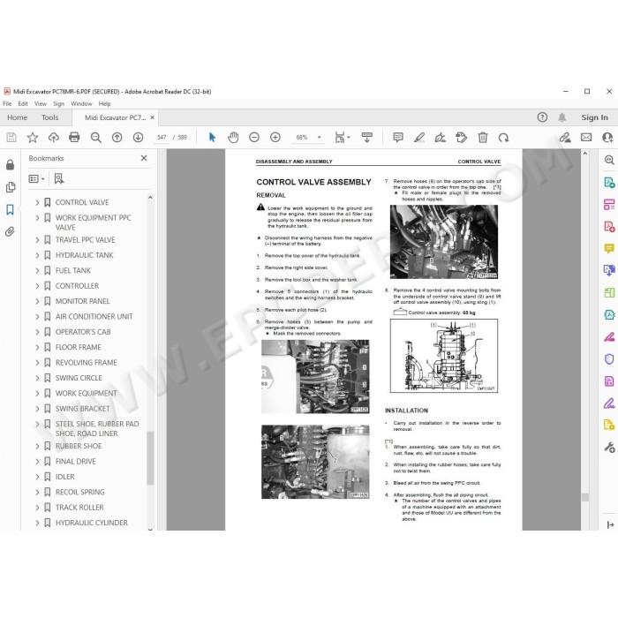618x618 pixels.
Task: Switch to the Home tab
Action: pyautogui.click(x=17, y=117)
